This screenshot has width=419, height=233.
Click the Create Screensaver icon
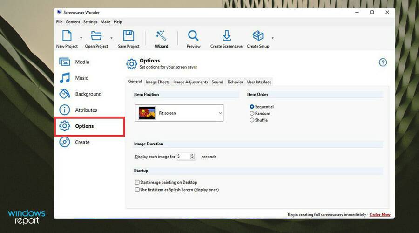[x=227, y=36]
